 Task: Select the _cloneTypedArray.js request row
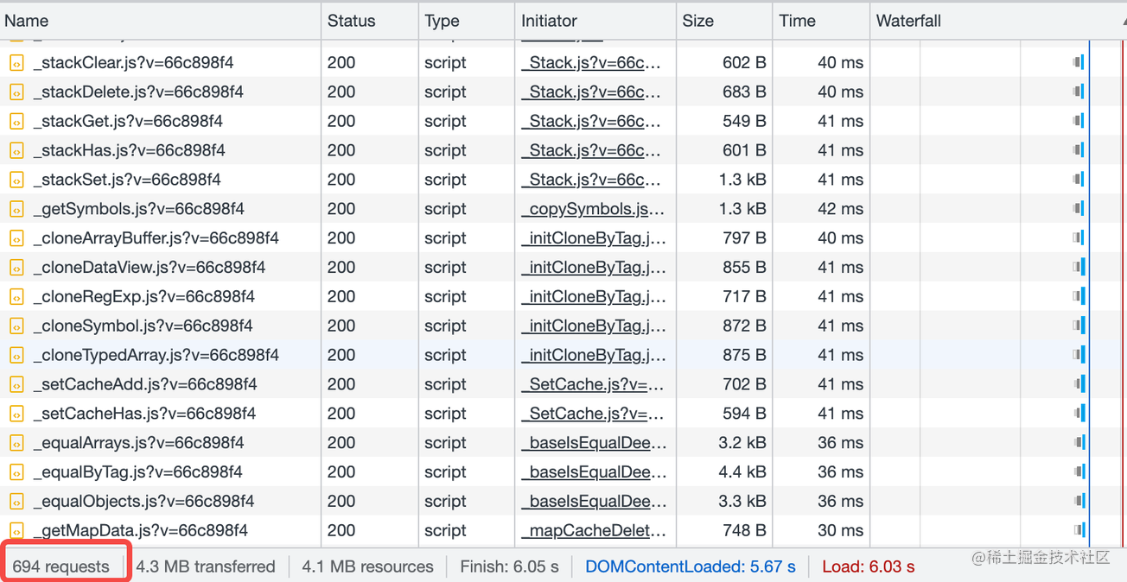pos(156,355)
